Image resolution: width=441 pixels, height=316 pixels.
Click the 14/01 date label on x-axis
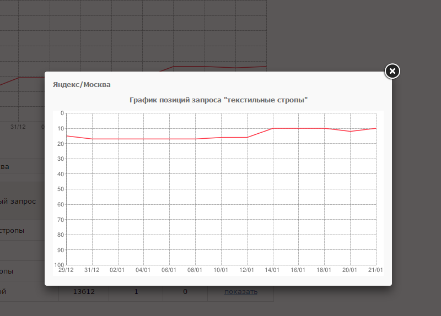[272, 270]
